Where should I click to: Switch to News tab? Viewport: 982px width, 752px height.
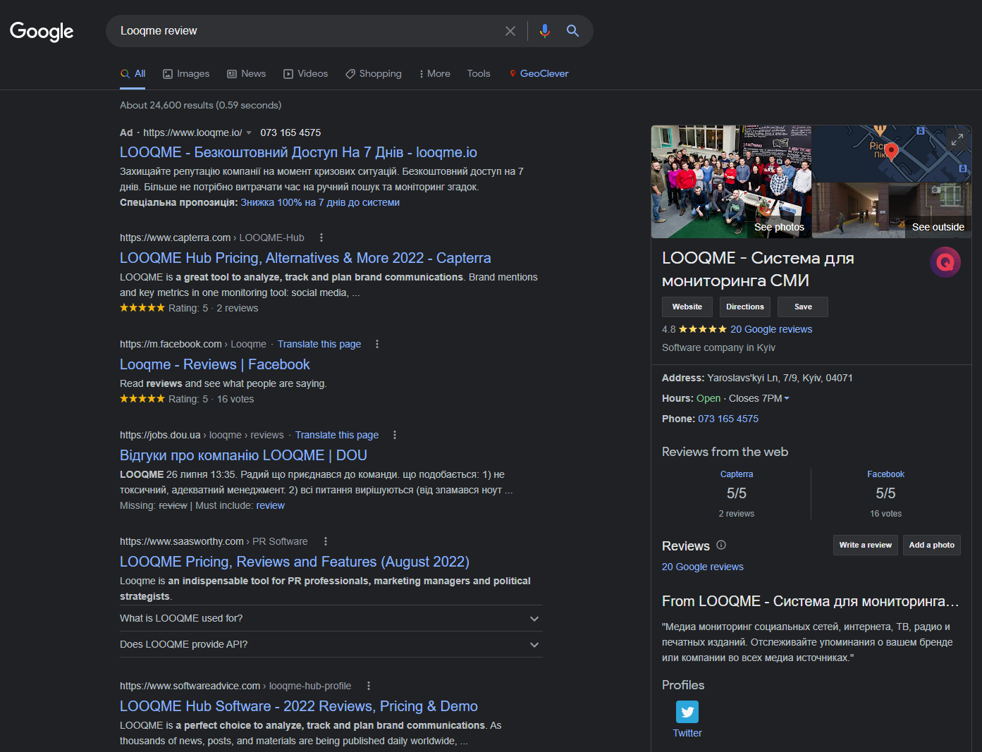coord(246,73)
